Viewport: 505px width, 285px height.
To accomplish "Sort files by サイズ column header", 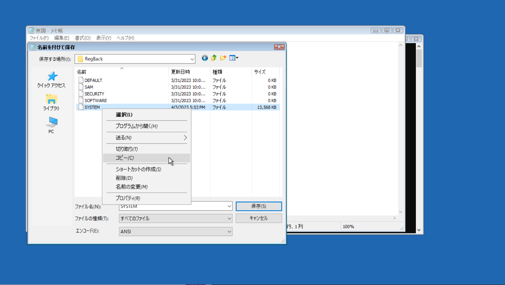I will pyautogui.click(x=265, y=72).
